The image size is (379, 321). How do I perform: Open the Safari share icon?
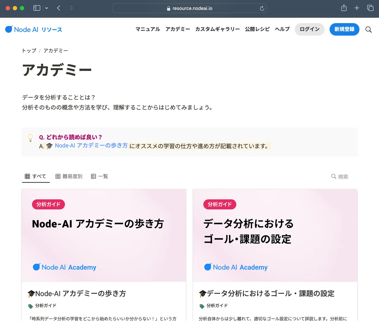coord(344,8)
